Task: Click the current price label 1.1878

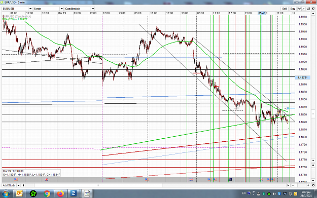Action: click(x=302, y=77)
